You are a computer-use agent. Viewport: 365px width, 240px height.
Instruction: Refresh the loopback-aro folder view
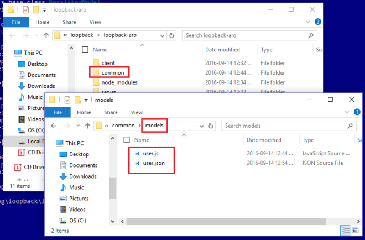pos(171,35)
